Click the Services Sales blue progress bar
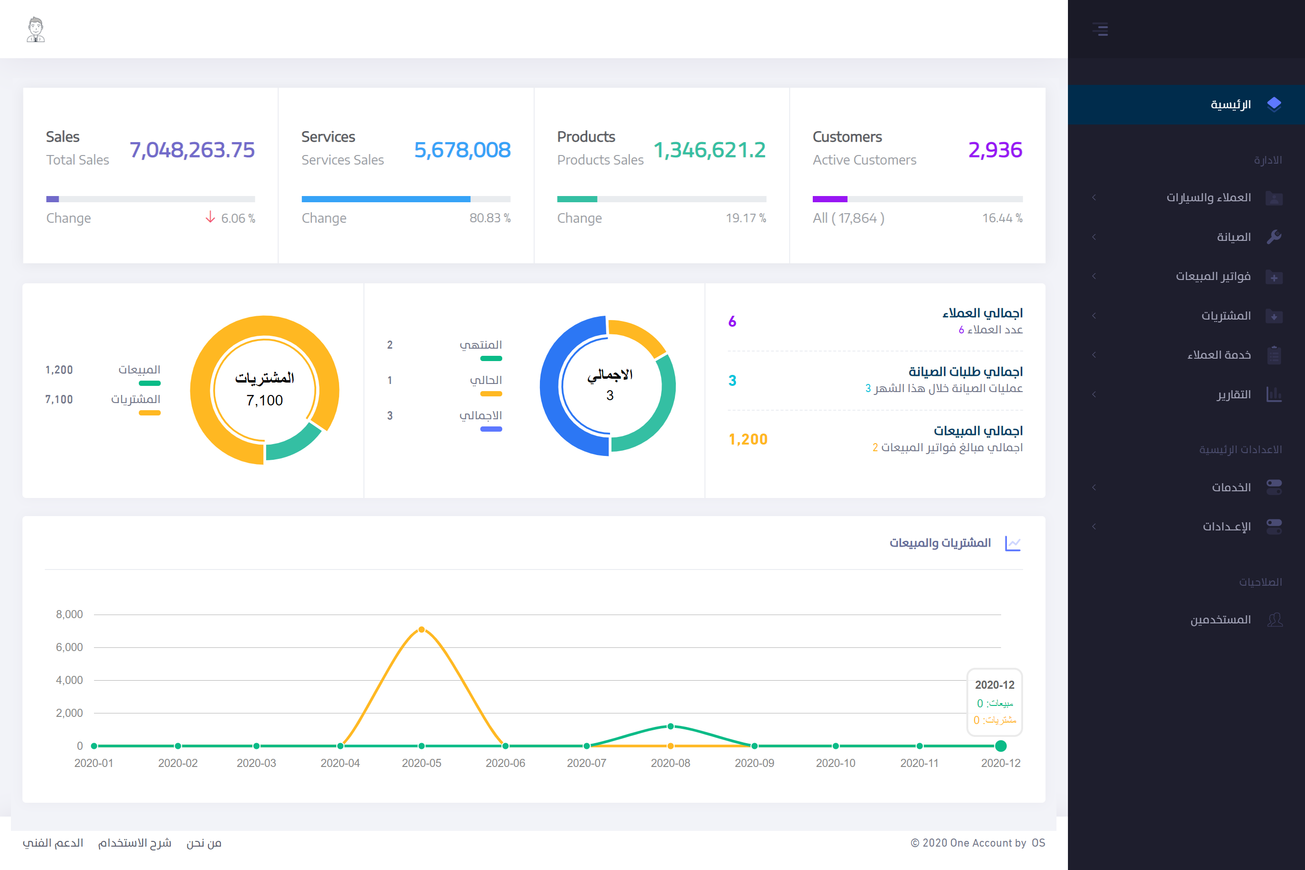This screenshot has width=1305, height=870. click(x=385, y=198)
